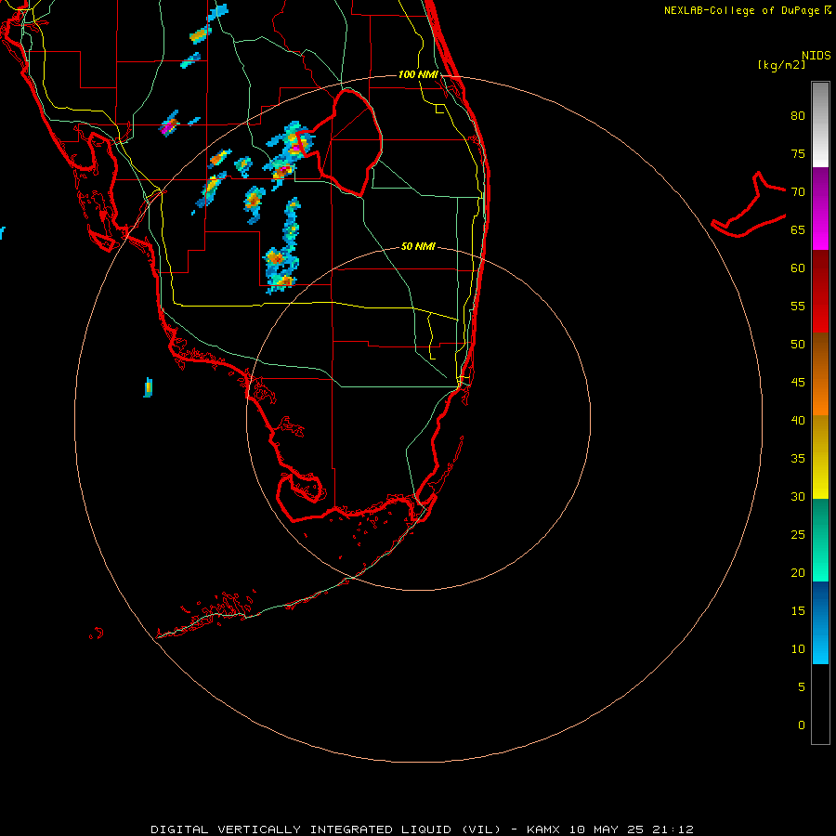
Task: Click the 30 value on the color scale
Action: pos(798,497)
